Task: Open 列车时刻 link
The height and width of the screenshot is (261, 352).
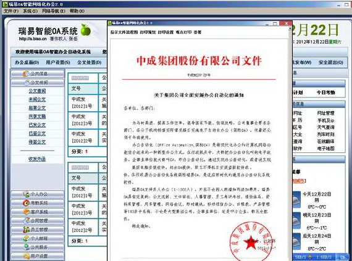Action: click(325, 135)
